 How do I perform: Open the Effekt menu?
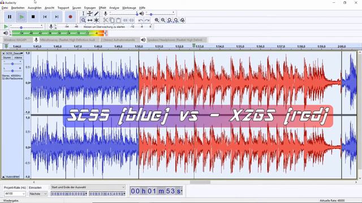click(x=102, y=8)
